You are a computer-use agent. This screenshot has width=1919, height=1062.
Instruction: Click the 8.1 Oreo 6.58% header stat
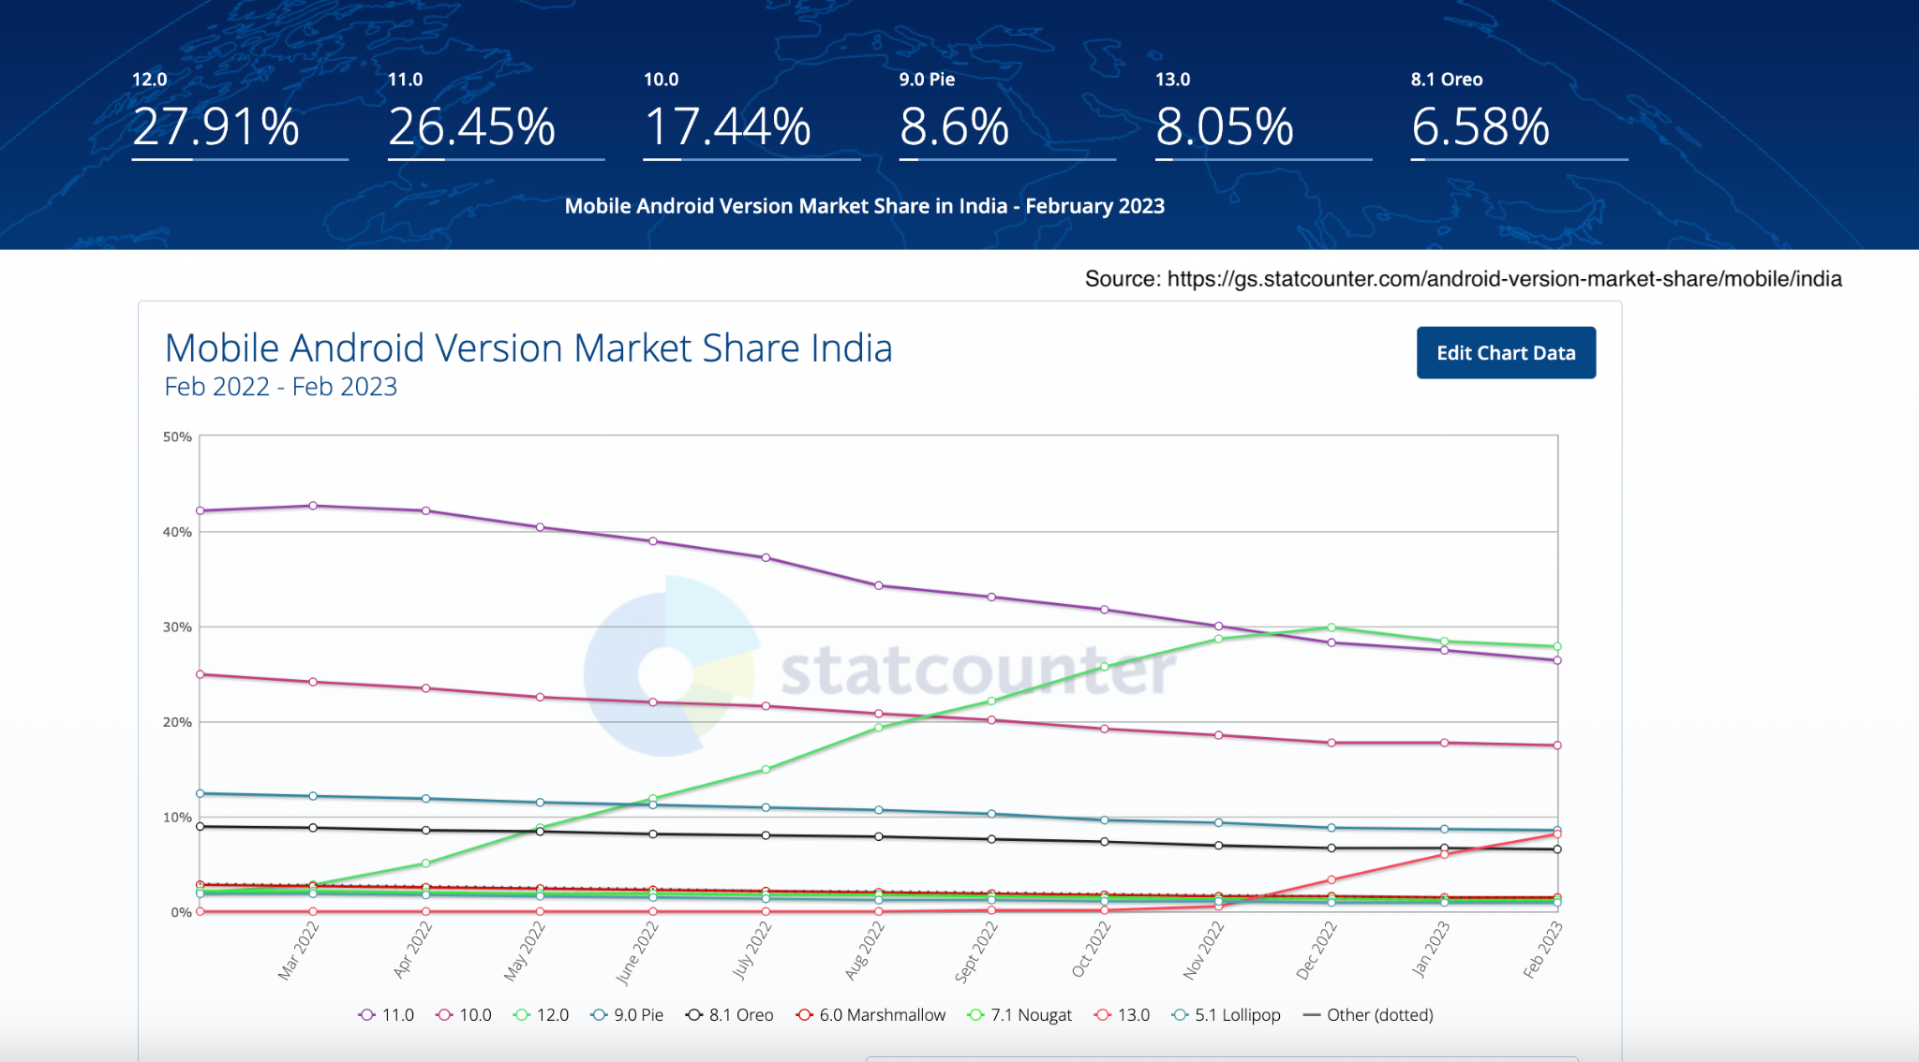pyautogui.click(x=1480, y=126)
